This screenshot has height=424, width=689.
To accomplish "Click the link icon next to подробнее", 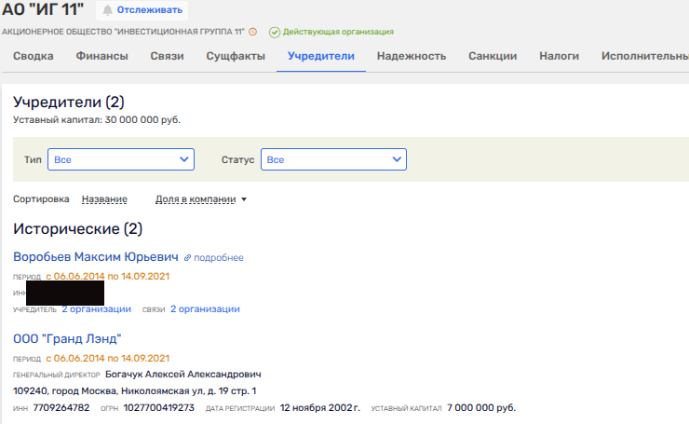I will click(187, 257).
